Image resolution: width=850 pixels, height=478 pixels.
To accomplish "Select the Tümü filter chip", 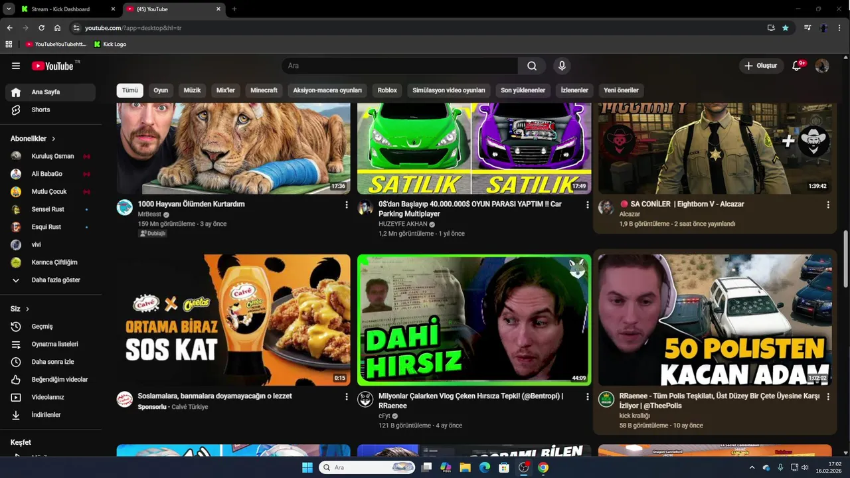I will 130,90.
